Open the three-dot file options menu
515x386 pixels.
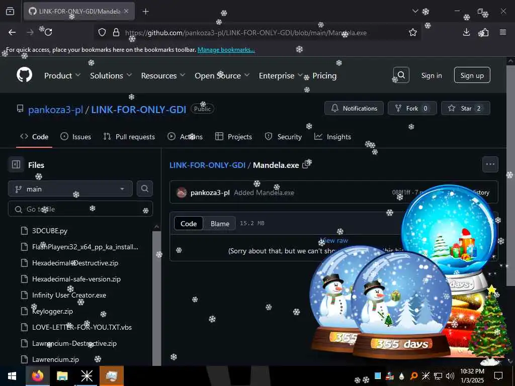pyautogui.click(x=490, y=164)
